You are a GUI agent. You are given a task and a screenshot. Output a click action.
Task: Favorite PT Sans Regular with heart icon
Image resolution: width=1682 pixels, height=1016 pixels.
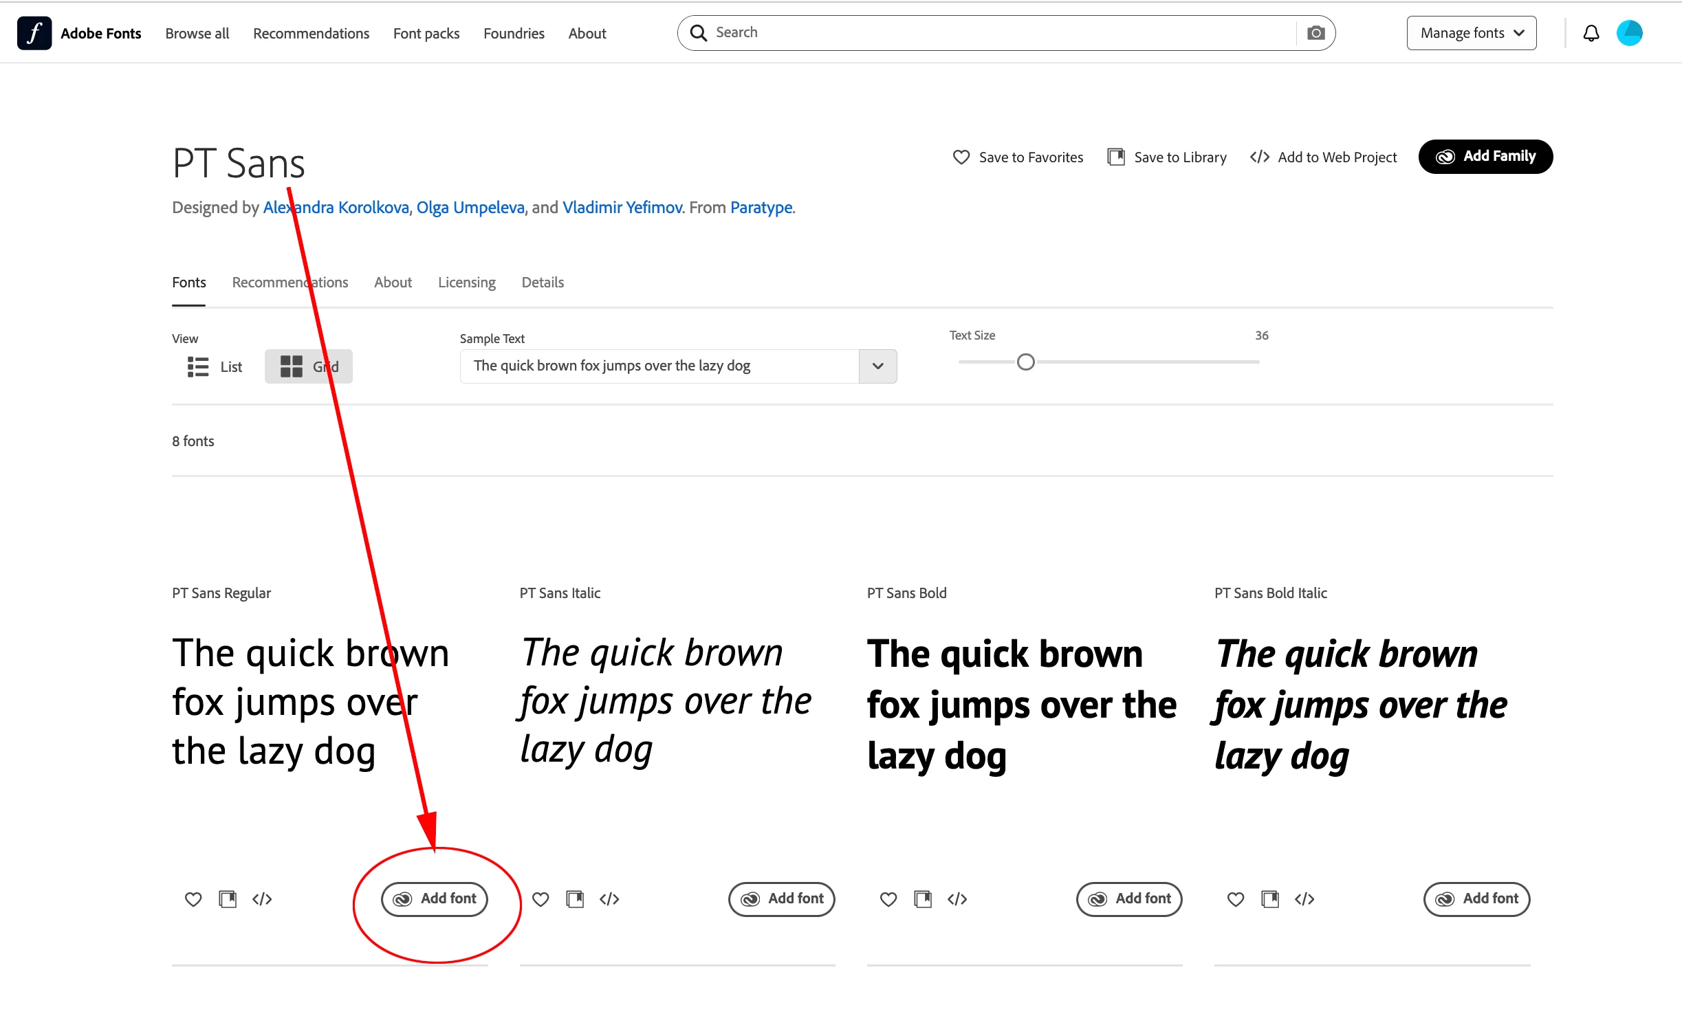point(193,899)
